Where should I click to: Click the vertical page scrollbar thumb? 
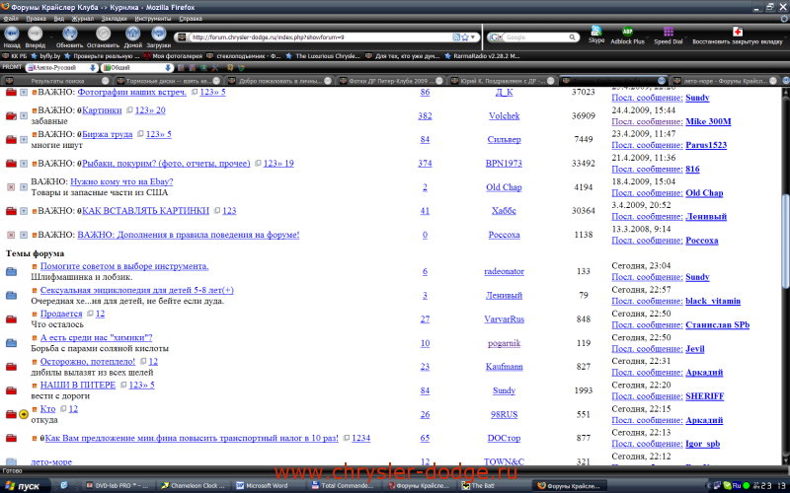tap(785, 242)
